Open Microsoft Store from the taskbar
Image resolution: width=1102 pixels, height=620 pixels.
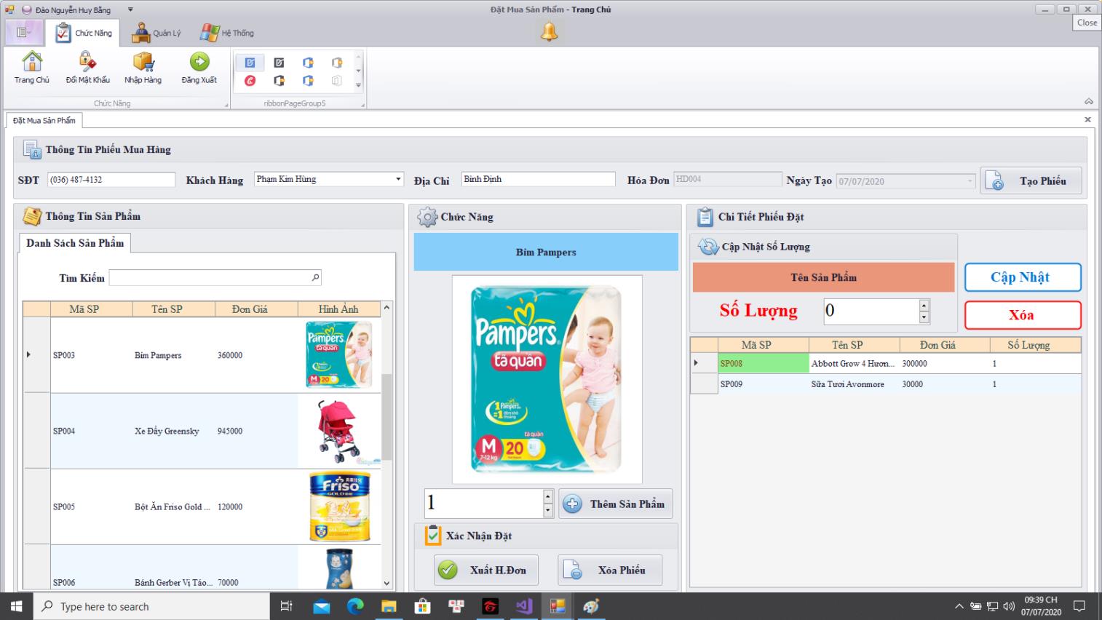coord(422,606)
